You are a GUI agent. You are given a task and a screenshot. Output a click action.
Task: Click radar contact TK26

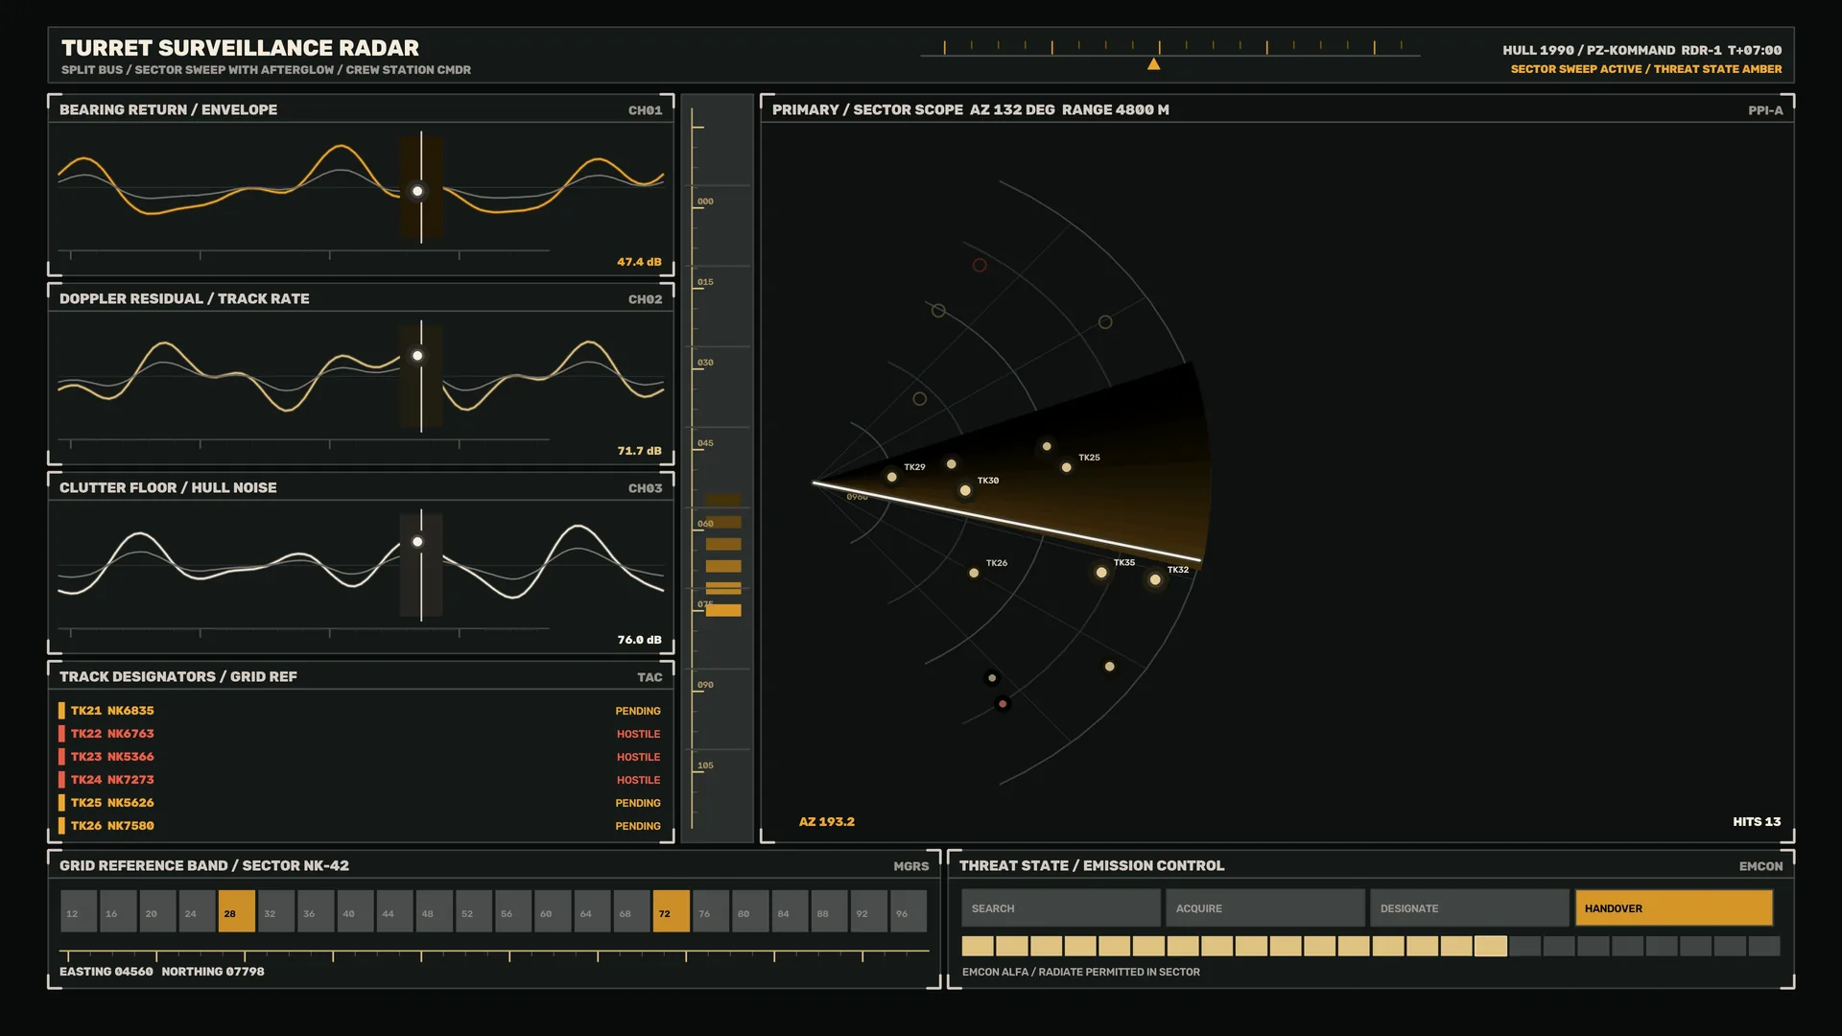974,573
